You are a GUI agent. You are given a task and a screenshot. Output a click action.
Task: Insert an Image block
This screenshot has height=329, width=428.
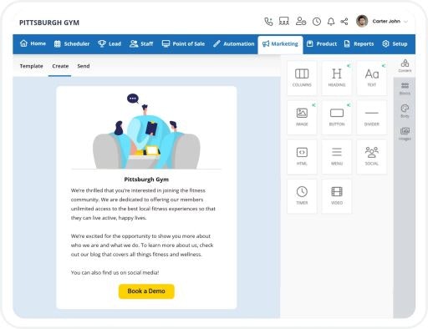[302, 118]
